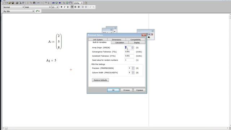Insert a unit with the measuring cup icon
Image resolution: width=231 pixels, height=130 pixels.
coord(57,3)
